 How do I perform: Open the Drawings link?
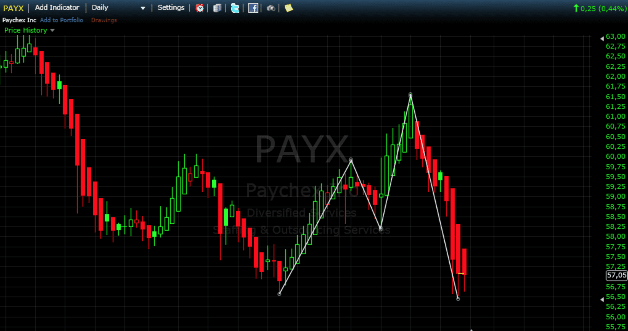click(x=104, y=20)
